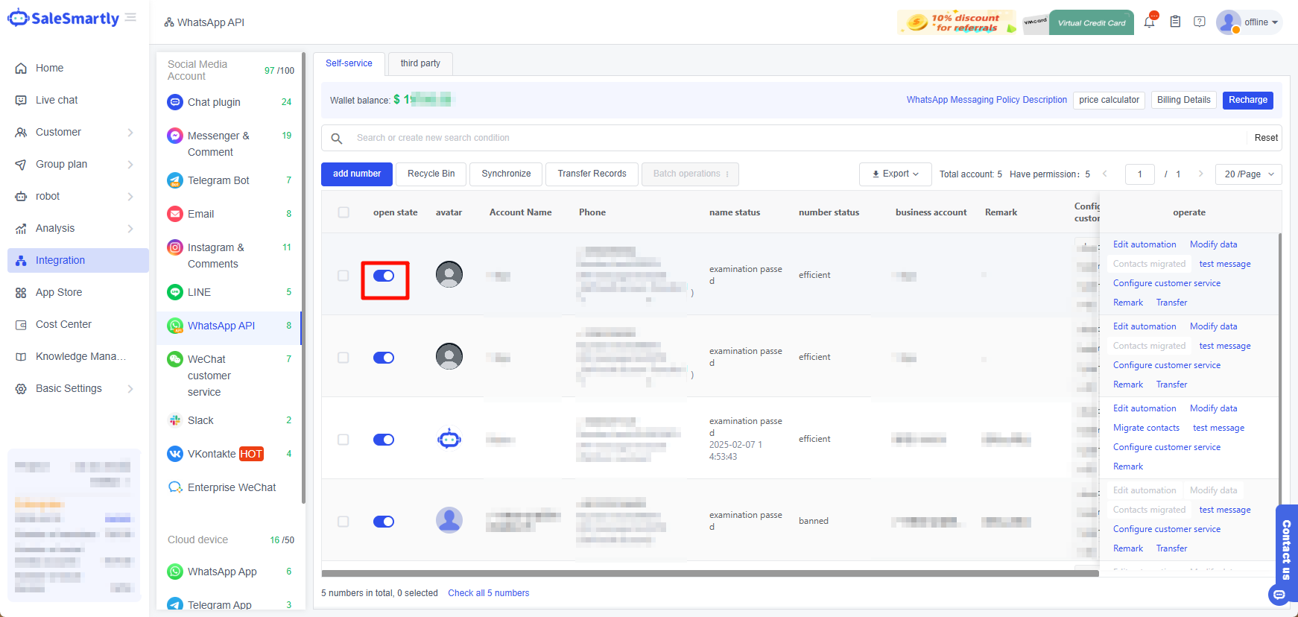
Task: Select the LINE channel icon
Action: point(175,292)
